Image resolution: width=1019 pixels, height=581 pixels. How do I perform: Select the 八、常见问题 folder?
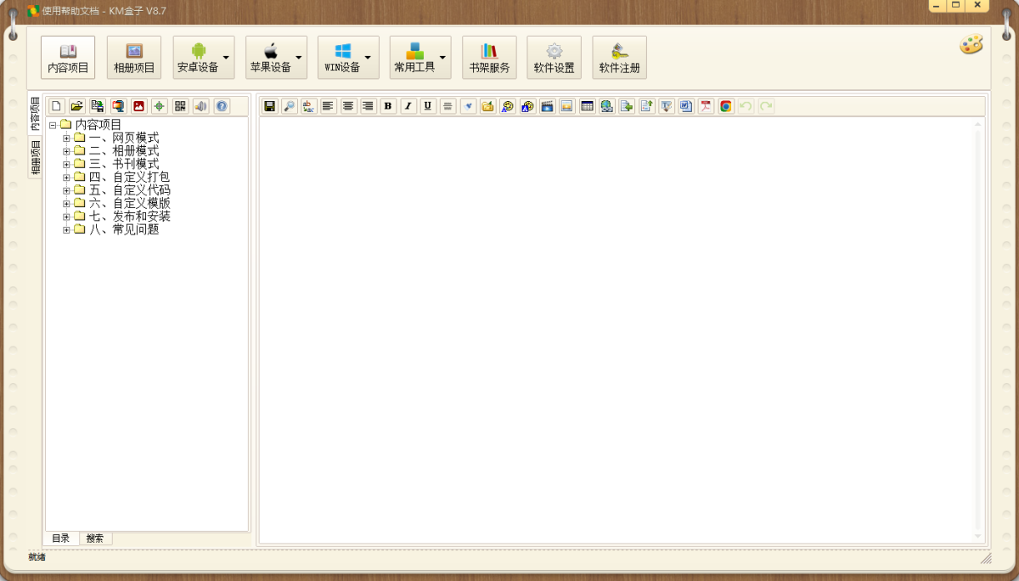click(x=123, y=229)
